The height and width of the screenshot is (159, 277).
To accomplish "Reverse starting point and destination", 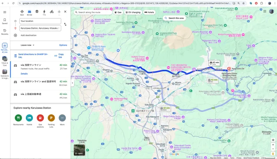I will [x=65, y=24].
